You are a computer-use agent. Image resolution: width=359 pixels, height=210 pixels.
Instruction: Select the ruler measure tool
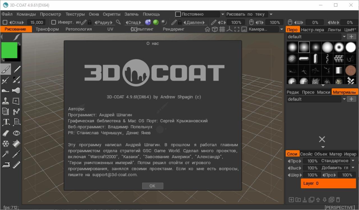click(17, 165)
